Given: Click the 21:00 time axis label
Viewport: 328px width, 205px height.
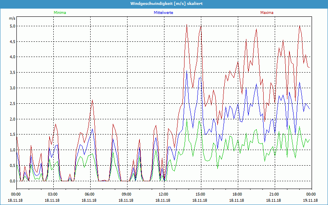Looking at the screenshot, I should (274, 194).
